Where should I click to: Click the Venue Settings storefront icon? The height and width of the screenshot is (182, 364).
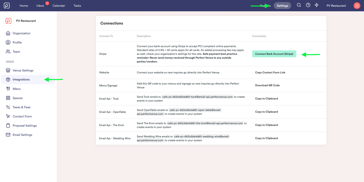pyautogui.click(x=8, y=70)
